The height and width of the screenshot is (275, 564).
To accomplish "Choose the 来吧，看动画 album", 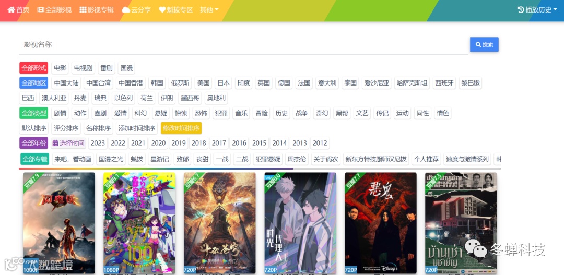I will coord(73,159).
